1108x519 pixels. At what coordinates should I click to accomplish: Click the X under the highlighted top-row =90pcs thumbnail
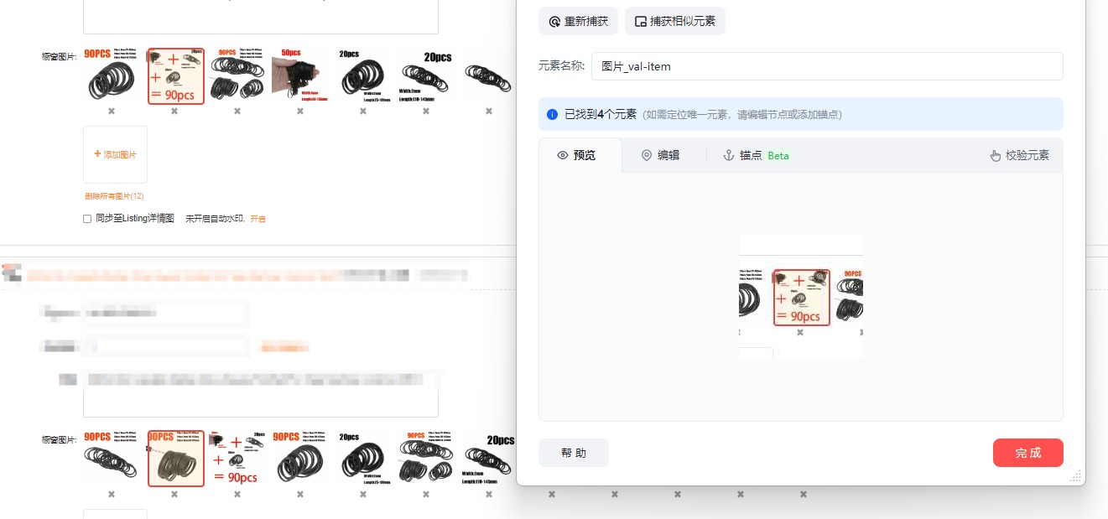coord(174,111)
